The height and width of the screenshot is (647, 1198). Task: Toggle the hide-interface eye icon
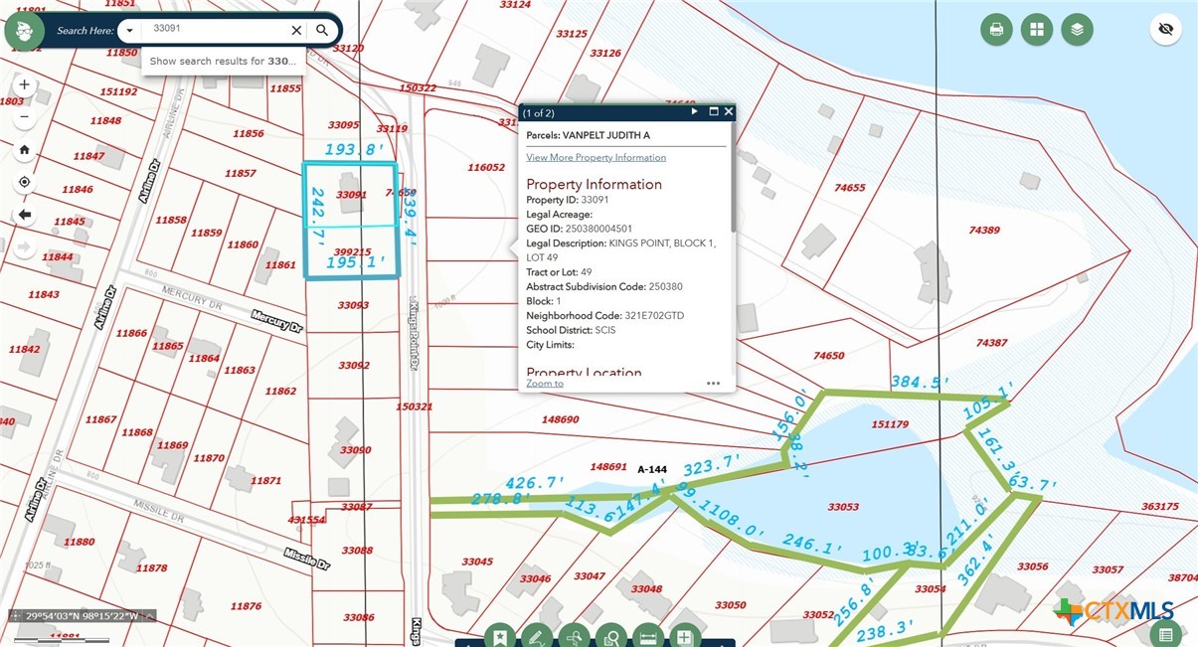[x=1166, y=30]
